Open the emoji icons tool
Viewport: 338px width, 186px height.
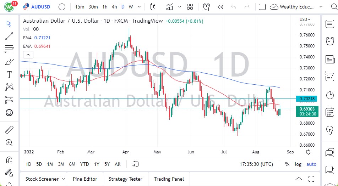tap(9, 113)
